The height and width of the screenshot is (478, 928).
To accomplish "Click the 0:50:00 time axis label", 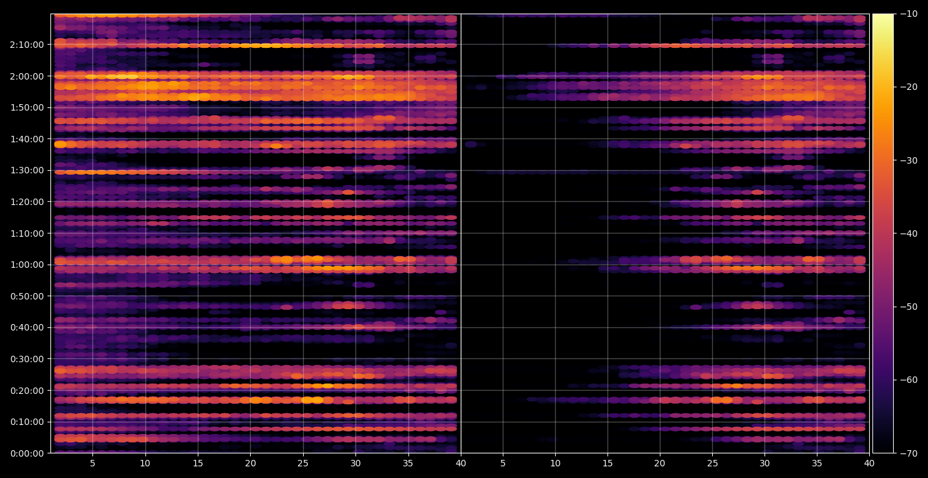I will point(27,296).
